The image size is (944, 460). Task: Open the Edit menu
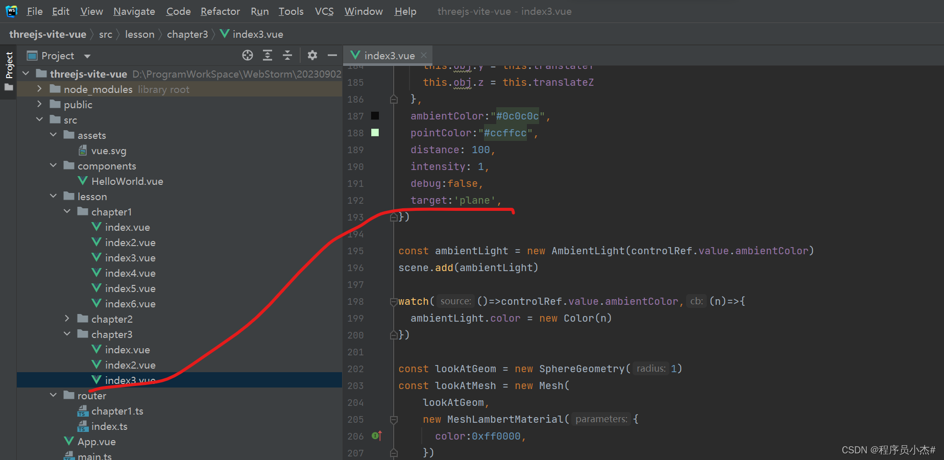[x=61, y=11]
